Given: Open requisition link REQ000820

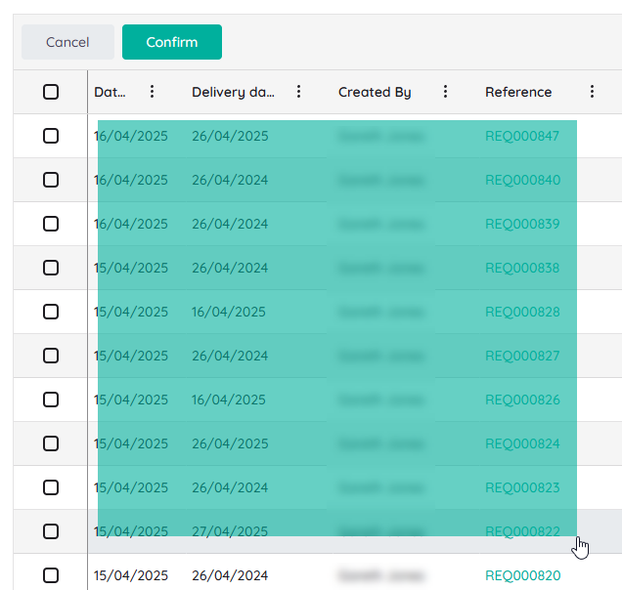Looking at the screenshot, I should (x=523, y=575).
